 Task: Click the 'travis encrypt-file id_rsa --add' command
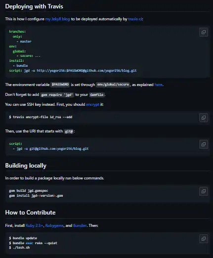point(41,117)
